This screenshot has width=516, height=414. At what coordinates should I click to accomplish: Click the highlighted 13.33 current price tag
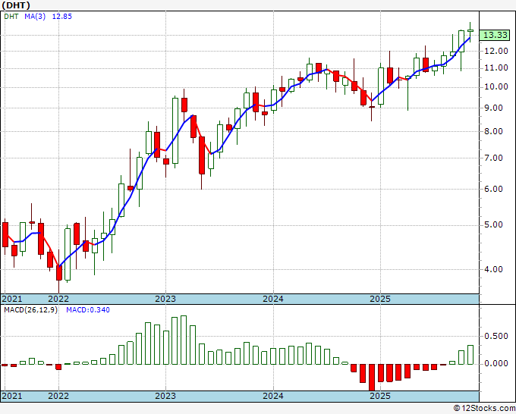coord(494,35)
